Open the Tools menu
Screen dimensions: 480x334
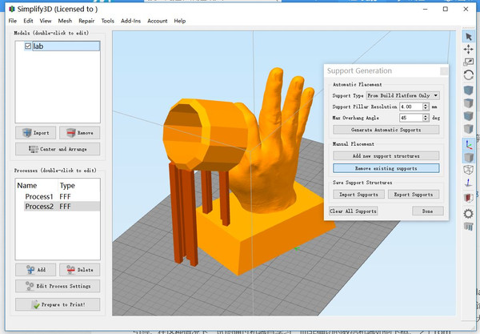tap(107, 21)
